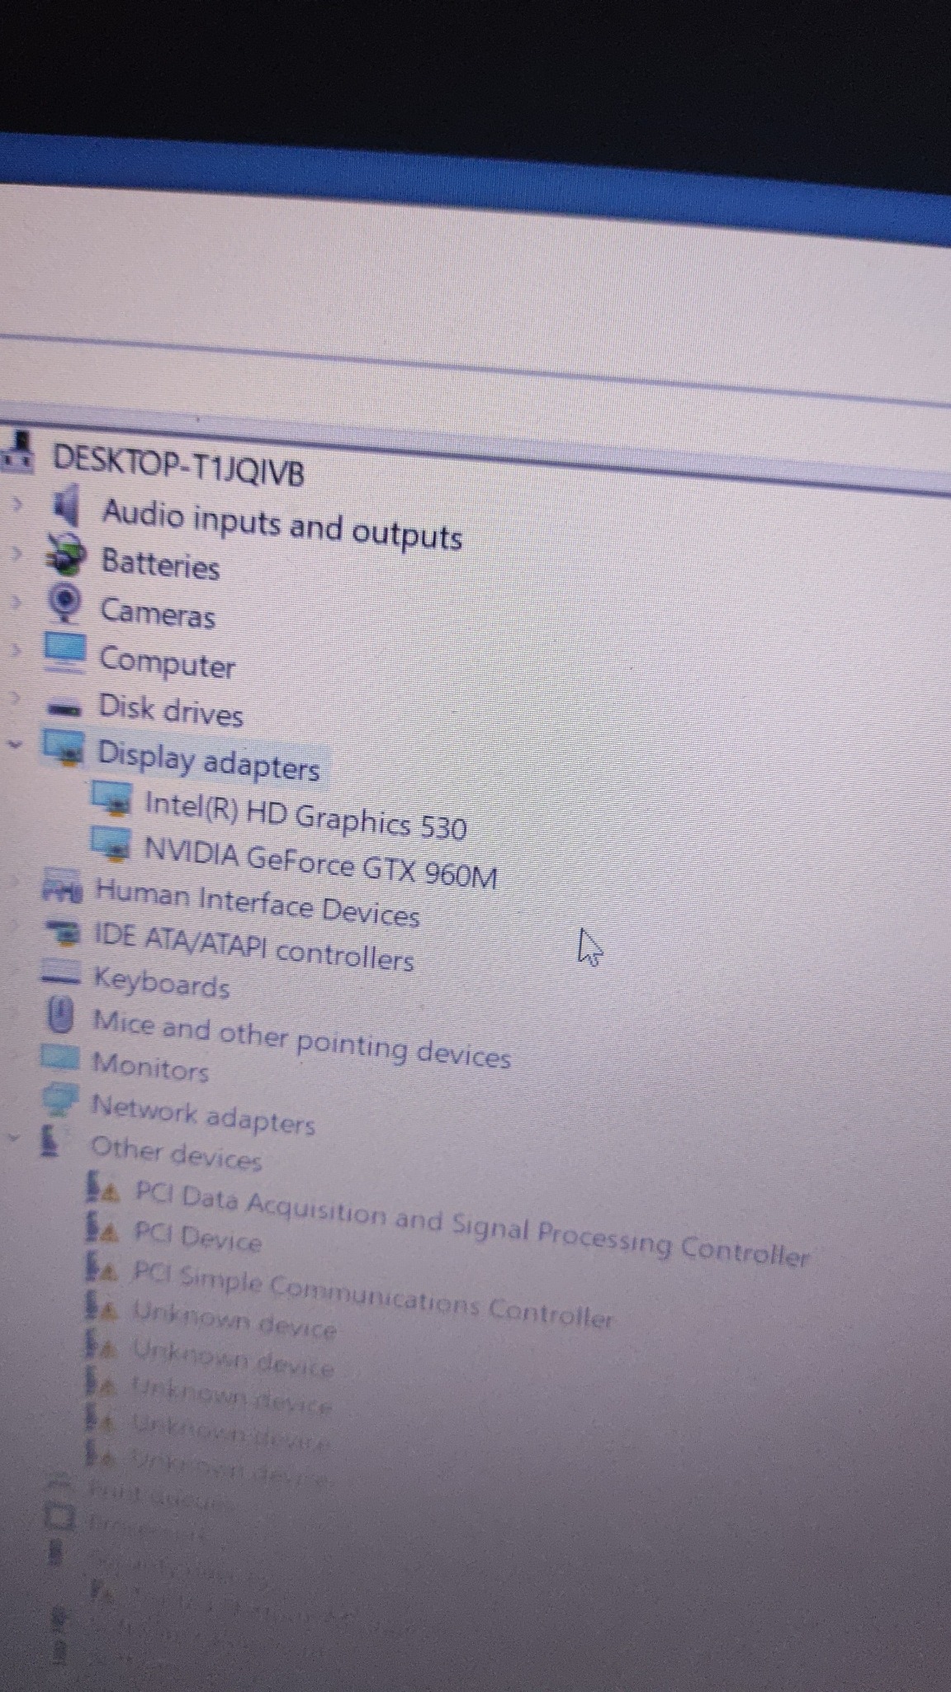Collapse the Other devices node
951x1692 pixels.
[x=12, y=1137]
